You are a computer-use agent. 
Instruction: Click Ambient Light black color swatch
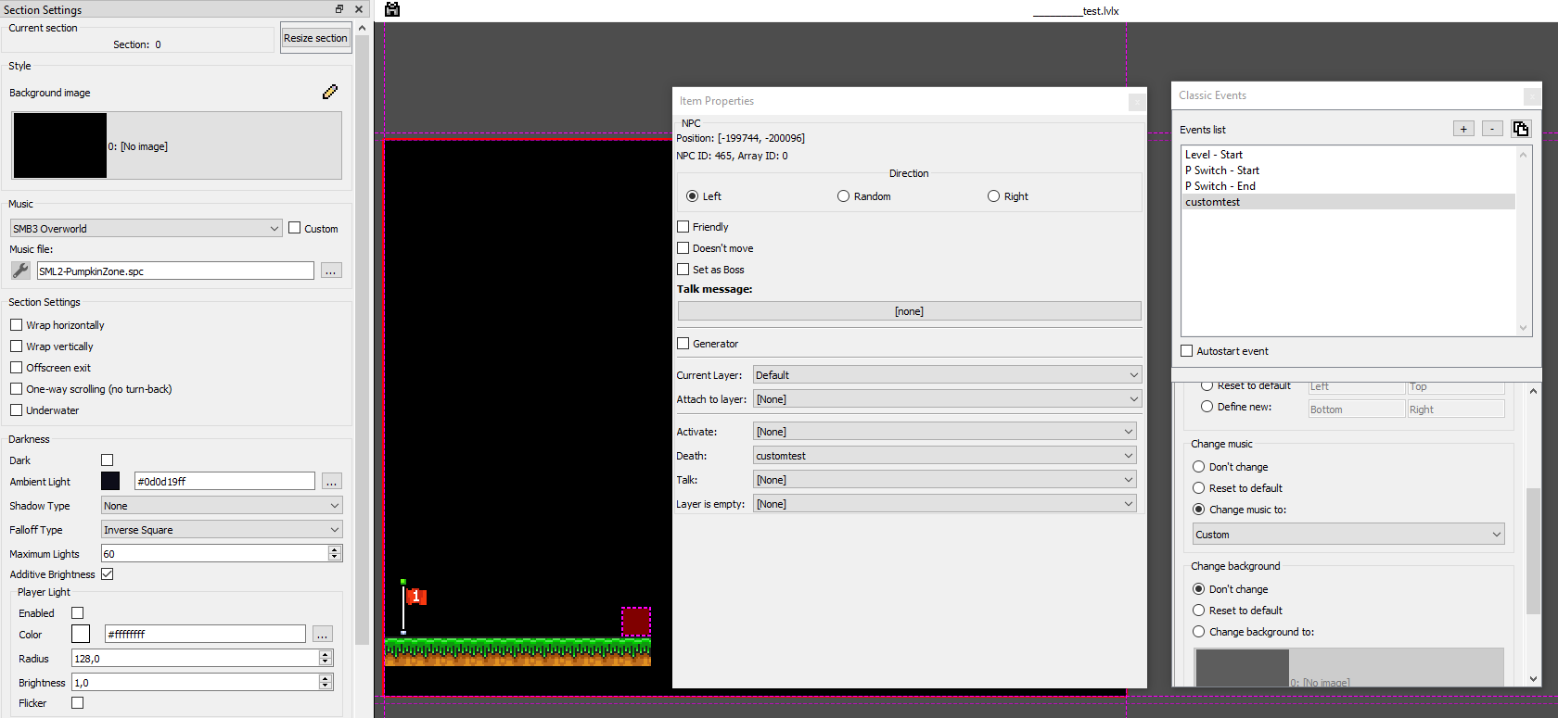pyautogui.click(x=110, y=481)
